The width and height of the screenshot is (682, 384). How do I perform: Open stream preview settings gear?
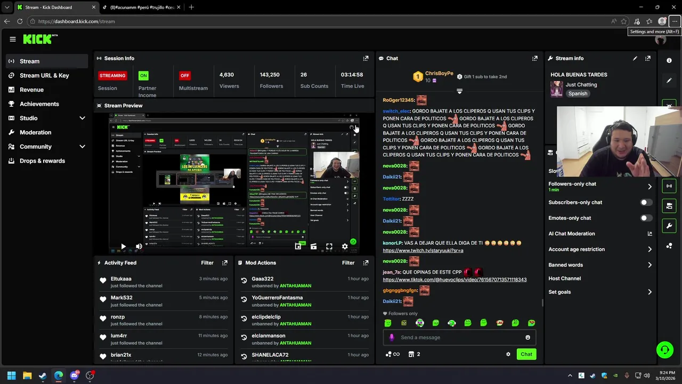coord(345,246)
